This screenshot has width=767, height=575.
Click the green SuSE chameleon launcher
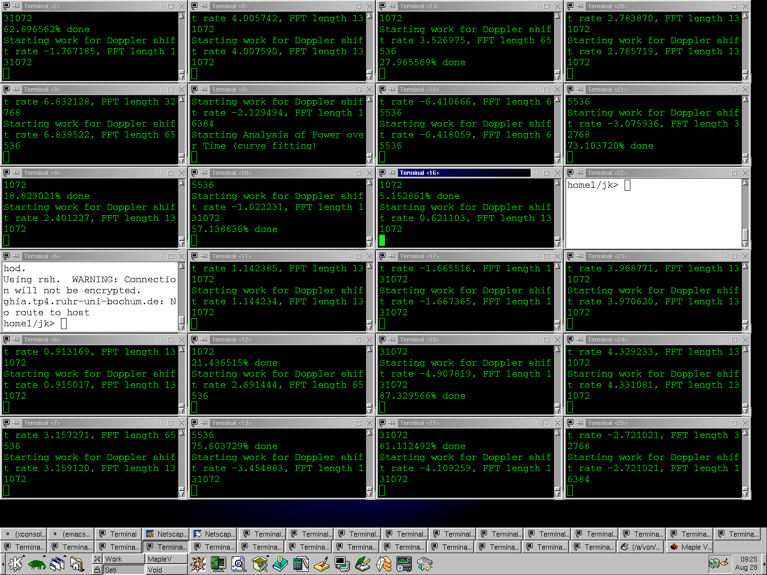point(37,564)
